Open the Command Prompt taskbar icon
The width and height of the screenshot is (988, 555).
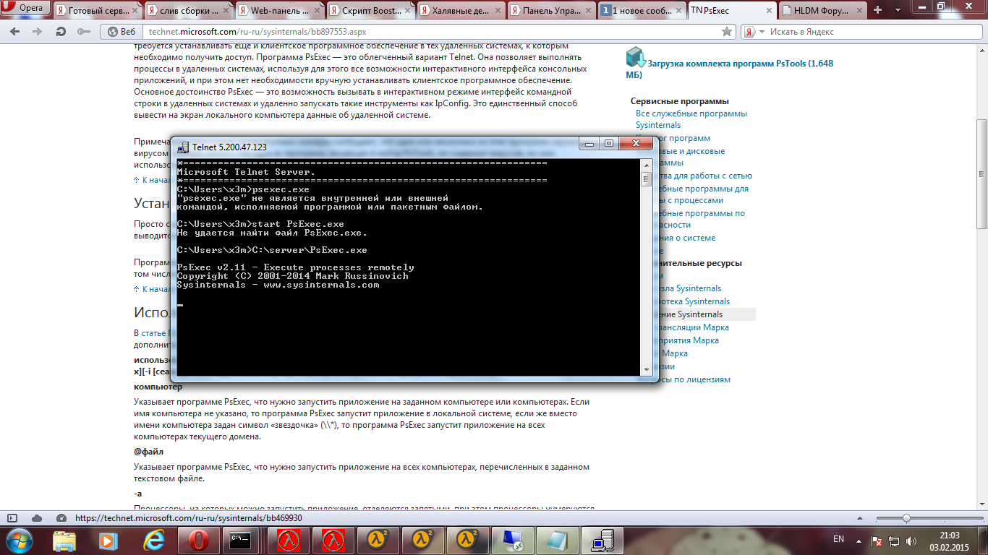[239, 540]
